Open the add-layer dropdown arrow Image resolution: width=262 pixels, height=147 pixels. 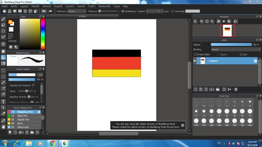point(213,89)
